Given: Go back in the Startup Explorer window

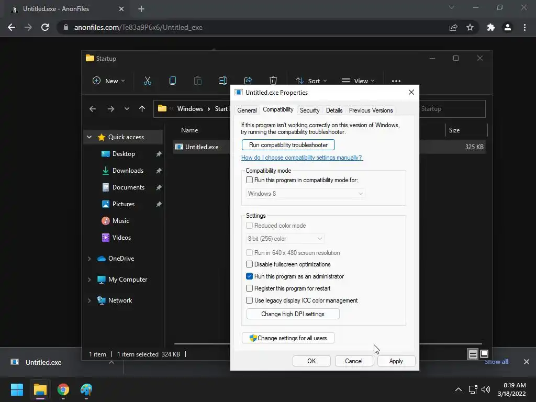Looking at the screenshot, I should tap(93, 109).
